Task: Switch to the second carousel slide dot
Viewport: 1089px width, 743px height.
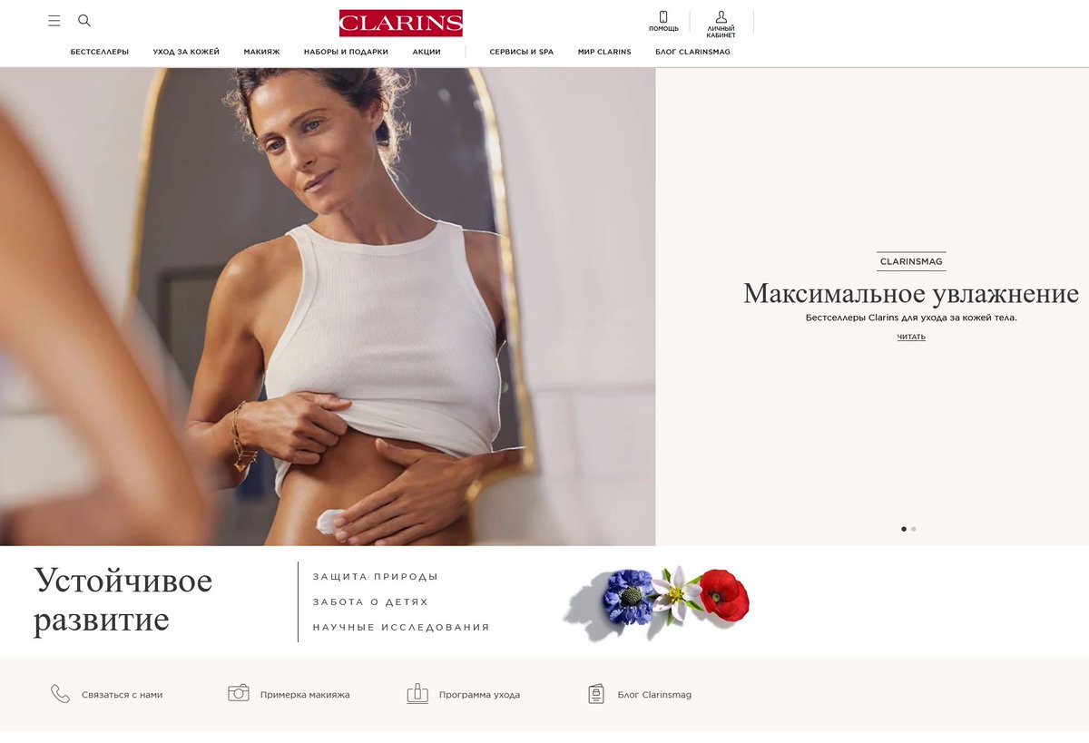Action: click(914, 529)
